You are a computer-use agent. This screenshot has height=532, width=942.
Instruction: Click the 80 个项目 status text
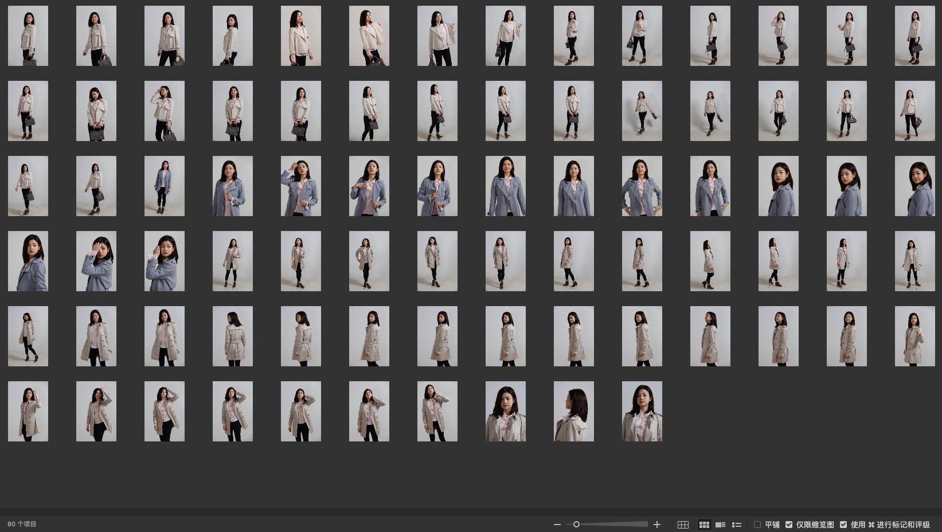22,524
